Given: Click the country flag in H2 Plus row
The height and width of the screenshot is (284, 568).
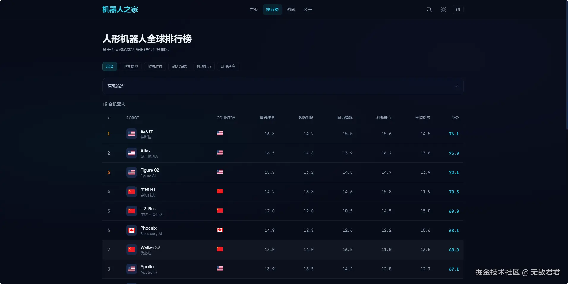Looking at the screenshot, I should pos(220,211).
